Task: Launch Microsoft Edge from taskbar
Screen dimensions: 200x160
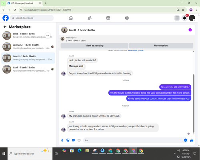Action: pyautogui.click(x=80, y=151)
